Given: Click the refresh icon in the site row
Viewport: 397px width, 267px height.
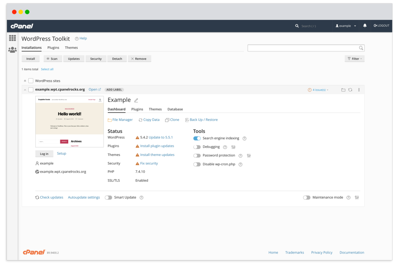Looking at the screenshot, I should point(350,90).
